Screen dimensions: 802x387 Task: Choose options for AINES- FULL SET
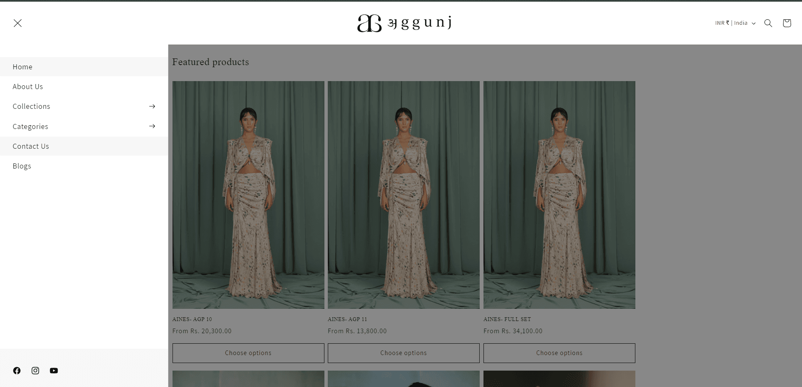click(x=559, y=353)
